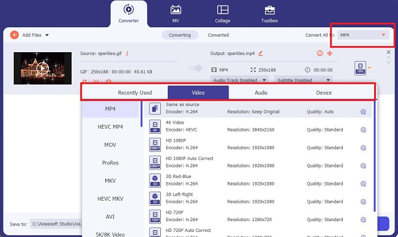Open the MV module
This screenshot has height=237, width=398.
[x=176, y=14]
